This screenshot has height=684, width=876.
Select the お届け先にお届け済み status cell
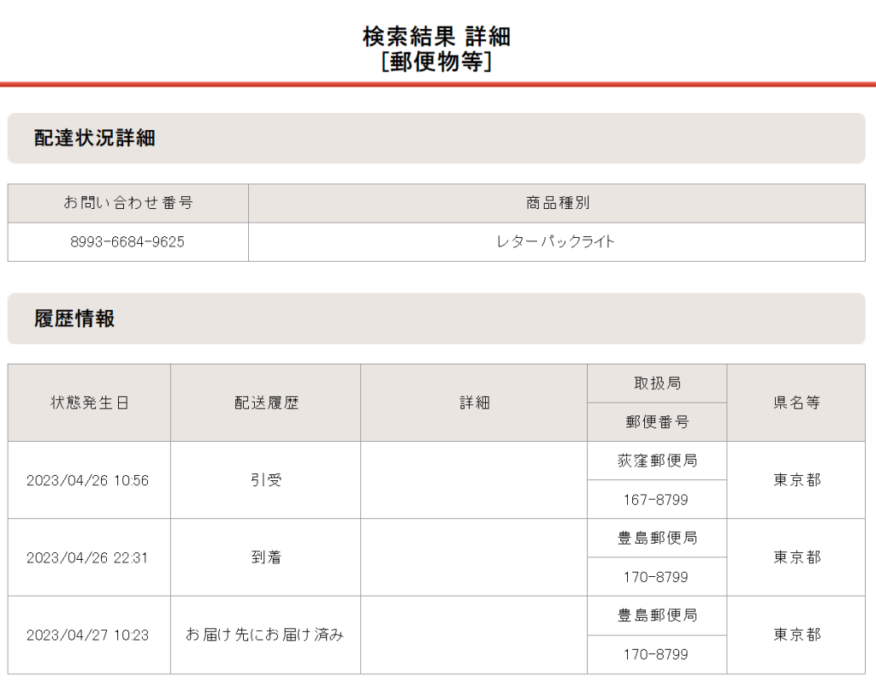(x=265, y=635)
